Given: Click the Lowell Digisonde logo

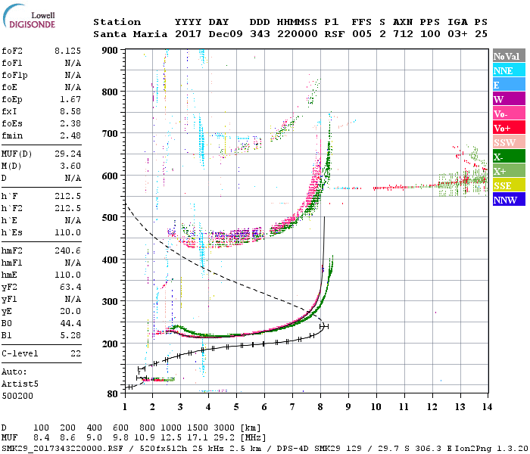Looking at the screenshot, I should (29, 16).
